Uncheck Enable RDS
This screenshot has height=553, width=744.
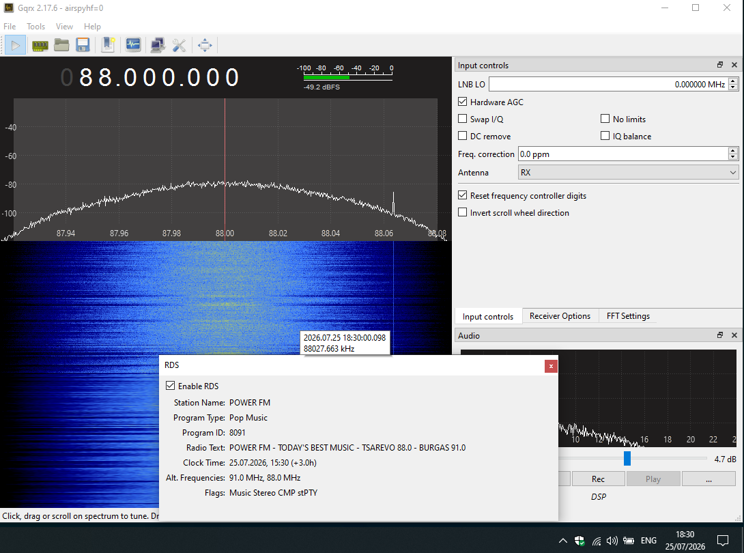(x=170, y=386)
